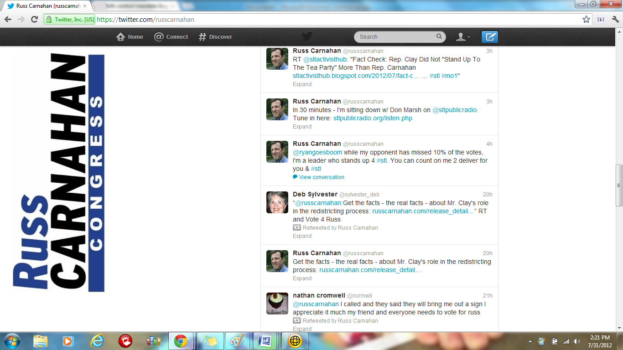Open the Connect tab
Viewport: 623px width, 350px height.
(171, 37)
